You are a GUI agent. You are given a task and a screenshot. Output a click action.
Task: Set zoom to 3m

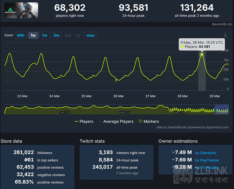coord(56,36)
